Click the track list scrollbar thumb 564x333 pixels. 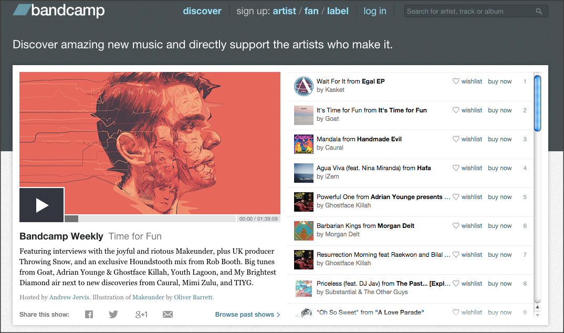[x=537, y=103]
